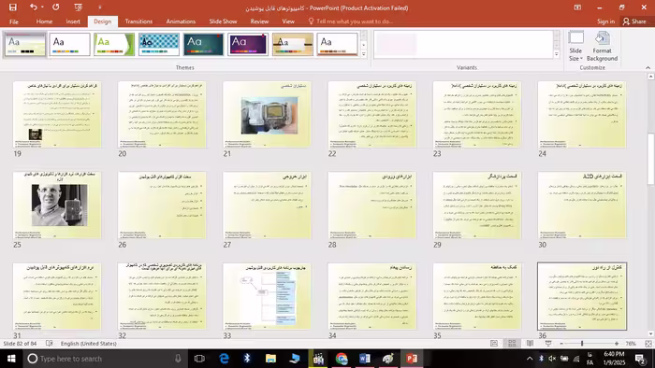Open Customize Quick Access Toolbar dropdown
Image resolution: width=655 pixels, height=368 pixels.
[x=99, y=7]
